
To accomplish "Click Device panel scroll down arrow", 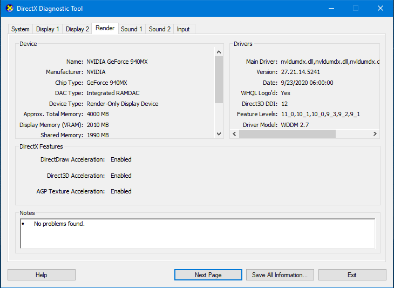I will pos(219,134).
